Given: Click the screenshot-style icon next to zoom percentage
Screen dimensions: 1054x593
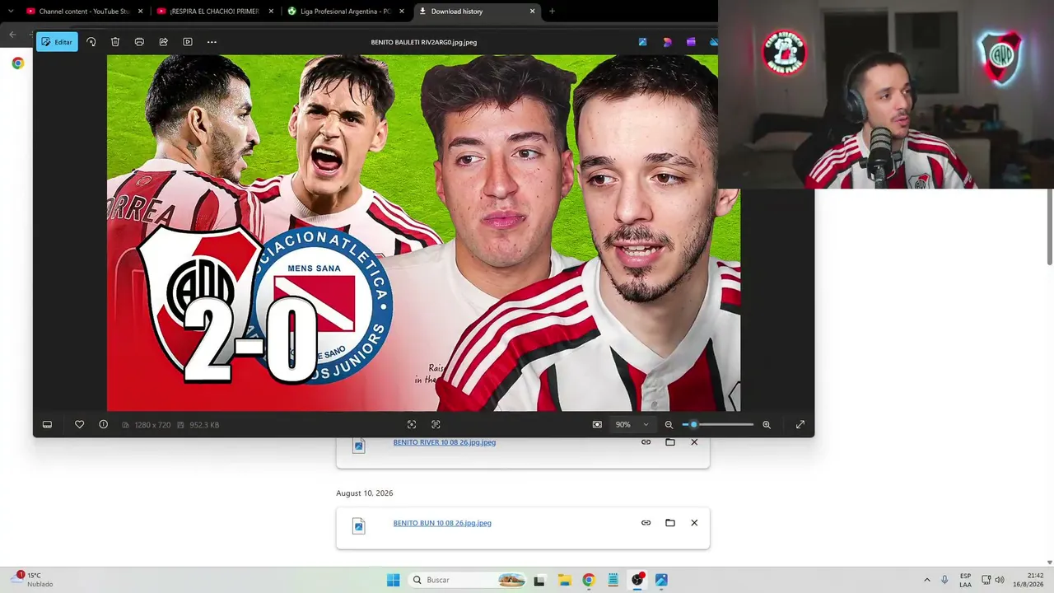Looking at the screenshot, I should [x=597, y=425].
